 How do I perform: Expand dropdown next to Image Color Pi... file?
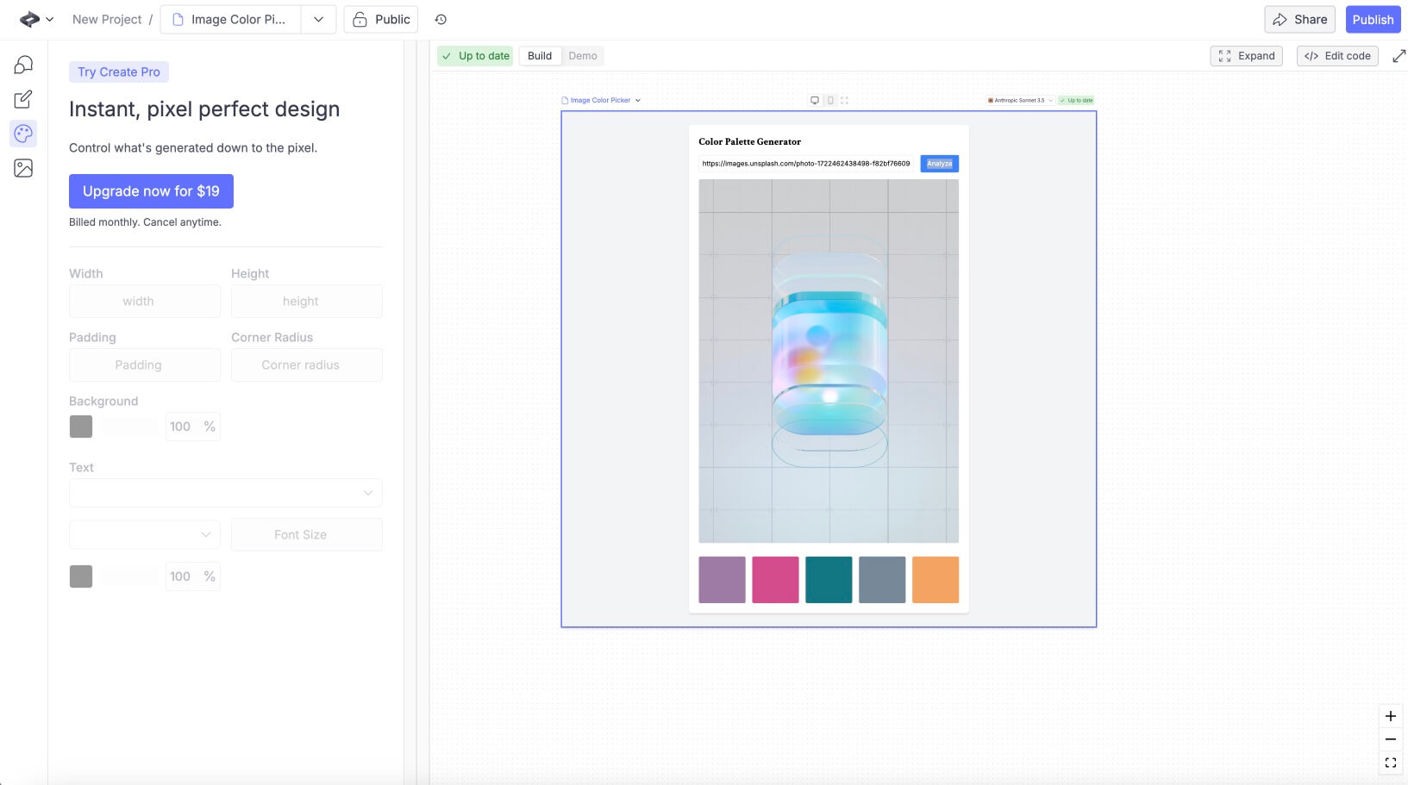[318, 19]
